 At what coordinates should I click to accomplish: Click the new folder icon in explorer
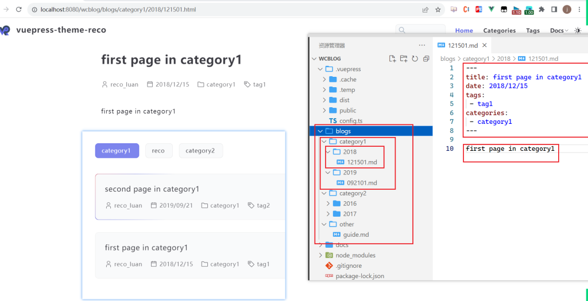[404, 58]
